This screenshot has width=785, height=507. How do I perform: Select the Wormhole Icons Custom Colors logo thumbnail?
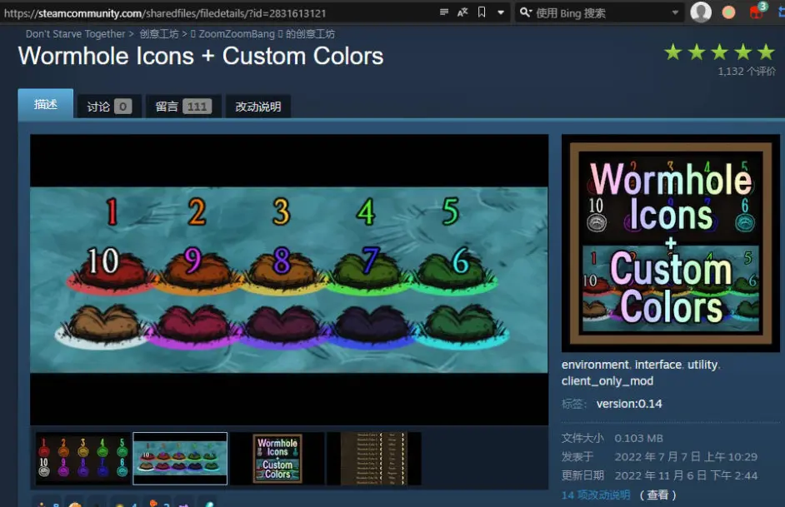(x=277, y=459)
